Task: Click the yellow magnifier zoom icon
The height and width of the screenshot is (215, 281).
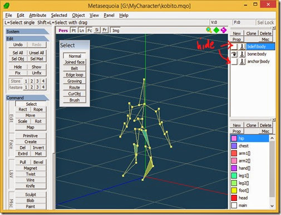Action: (x=209, y=30)
